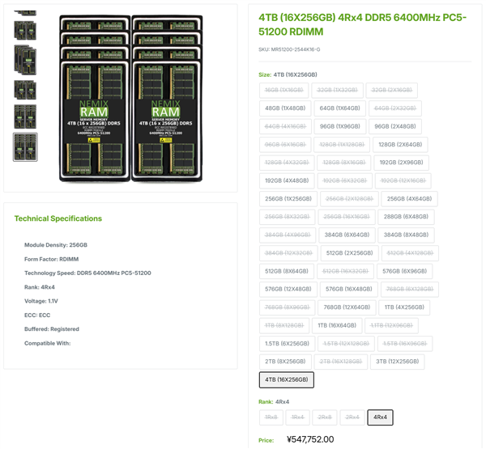This screenshot has width=486, height=449.
Task: Choose the 256GB (1X256GB) option
Action: [x=288, y=198]
